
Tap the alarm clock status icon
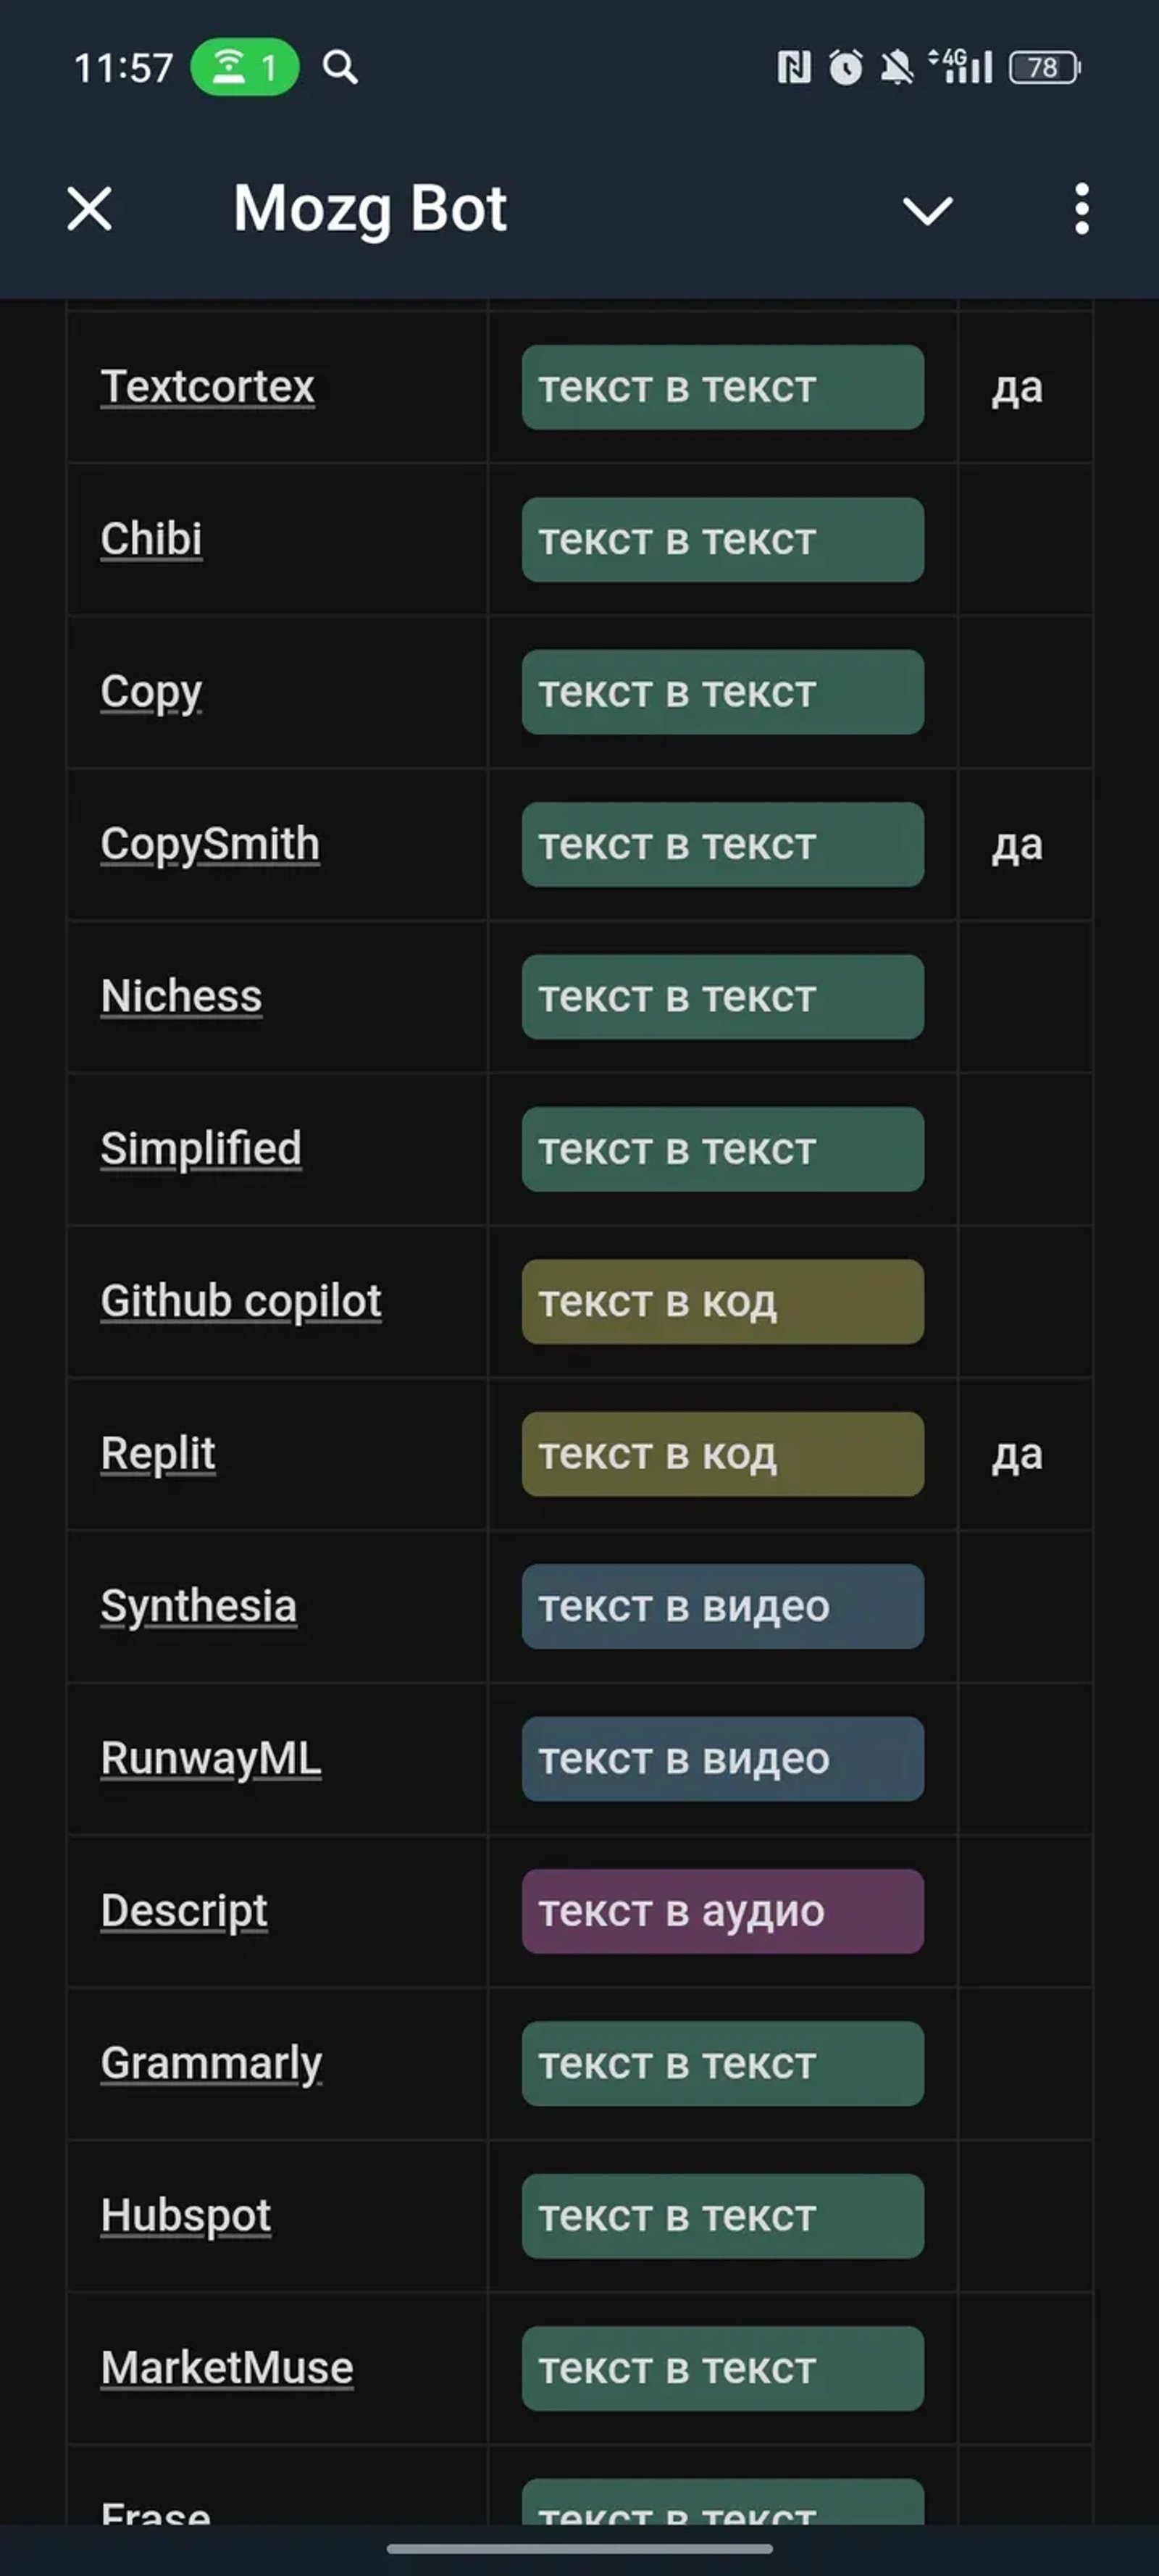(843, 67)
